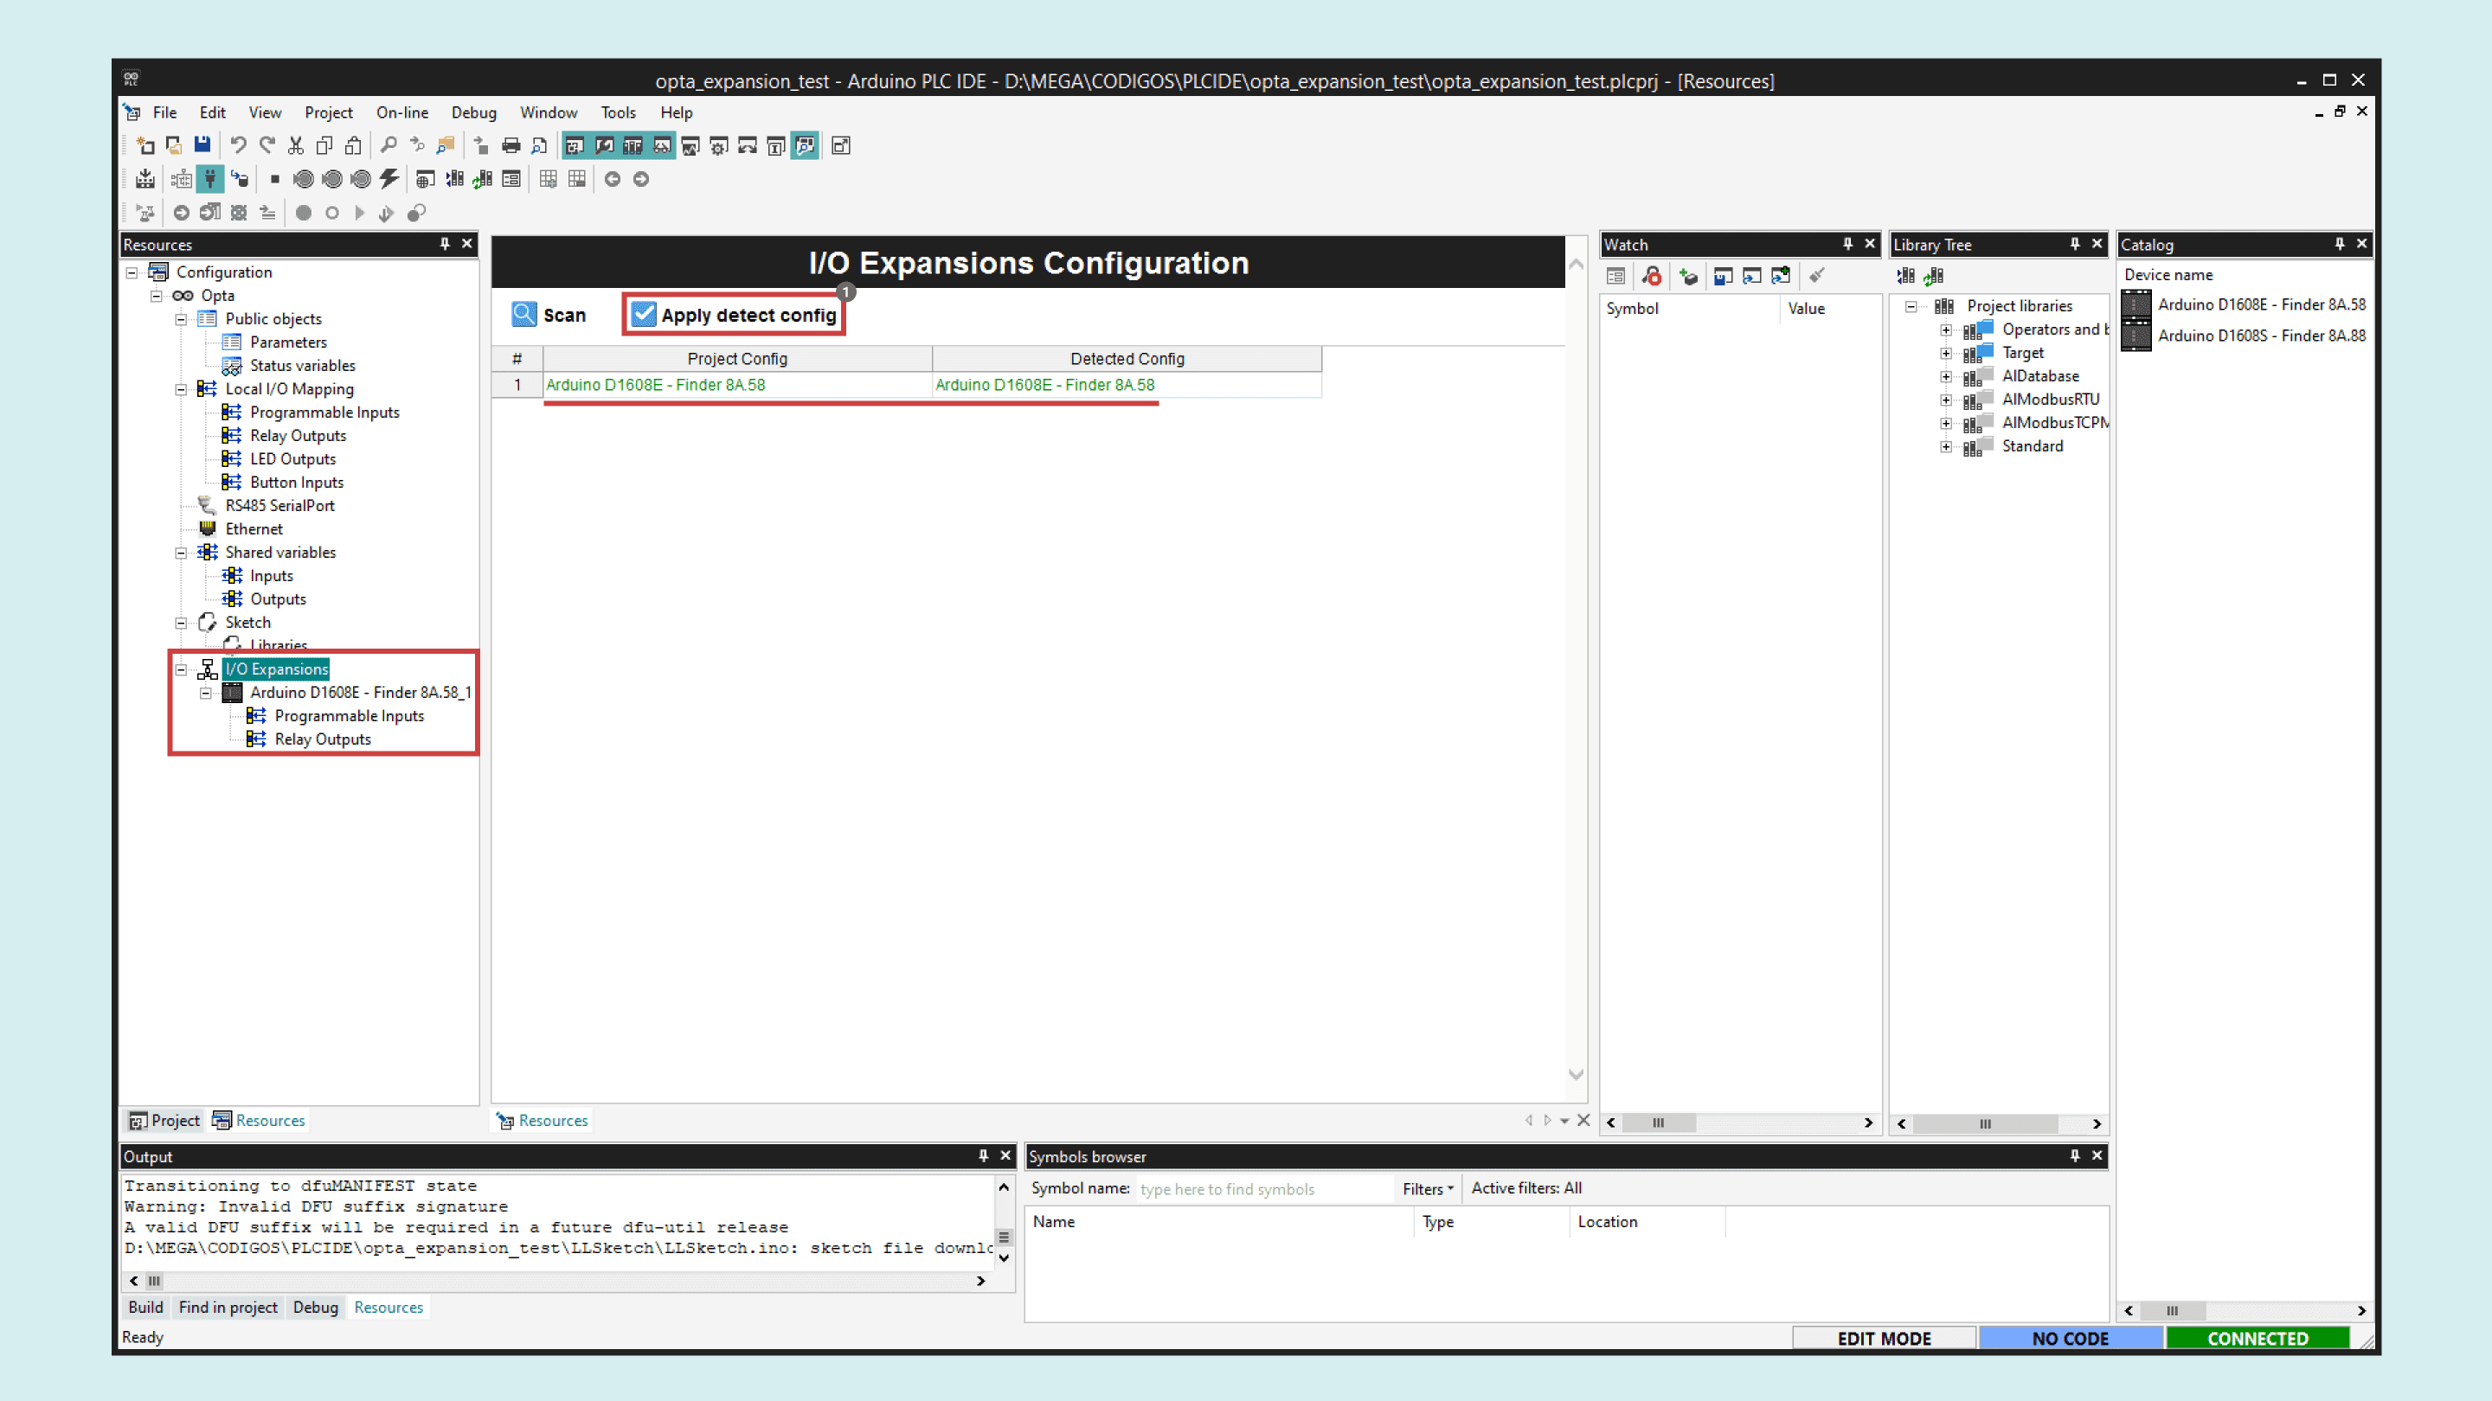This screenshot has height=1401, width=2492.
Task: Click the Save project icon
Action: tap(202, 145)
